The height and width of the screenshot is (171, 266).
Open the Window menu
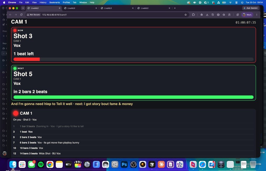point(83,3)
